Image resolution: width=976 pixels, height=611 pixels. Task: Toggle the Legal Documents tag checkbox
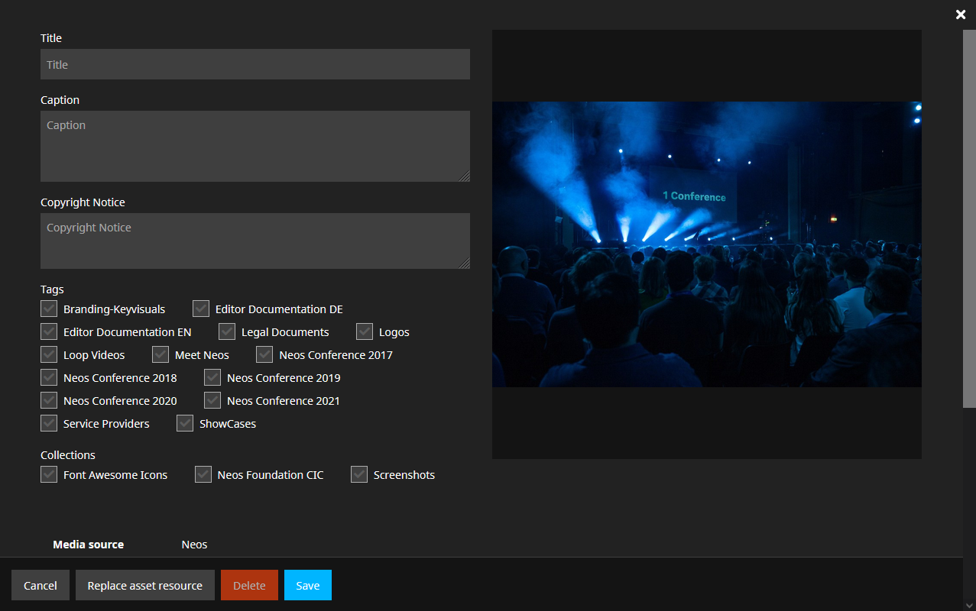(227, 332)
